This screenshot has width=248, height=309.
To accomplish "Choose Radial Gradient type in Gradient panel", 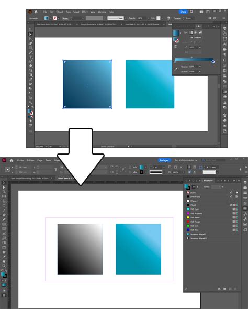I will click(x=196, y=32).
